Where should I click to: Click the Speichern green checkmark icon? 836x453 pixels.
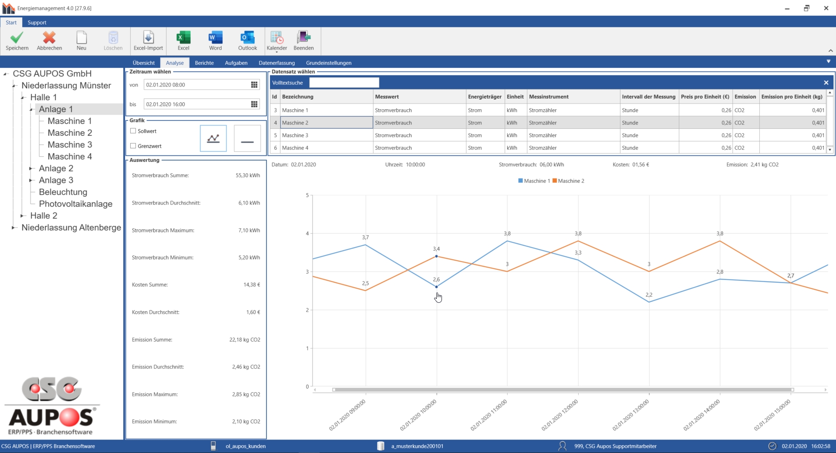[17, 38]
